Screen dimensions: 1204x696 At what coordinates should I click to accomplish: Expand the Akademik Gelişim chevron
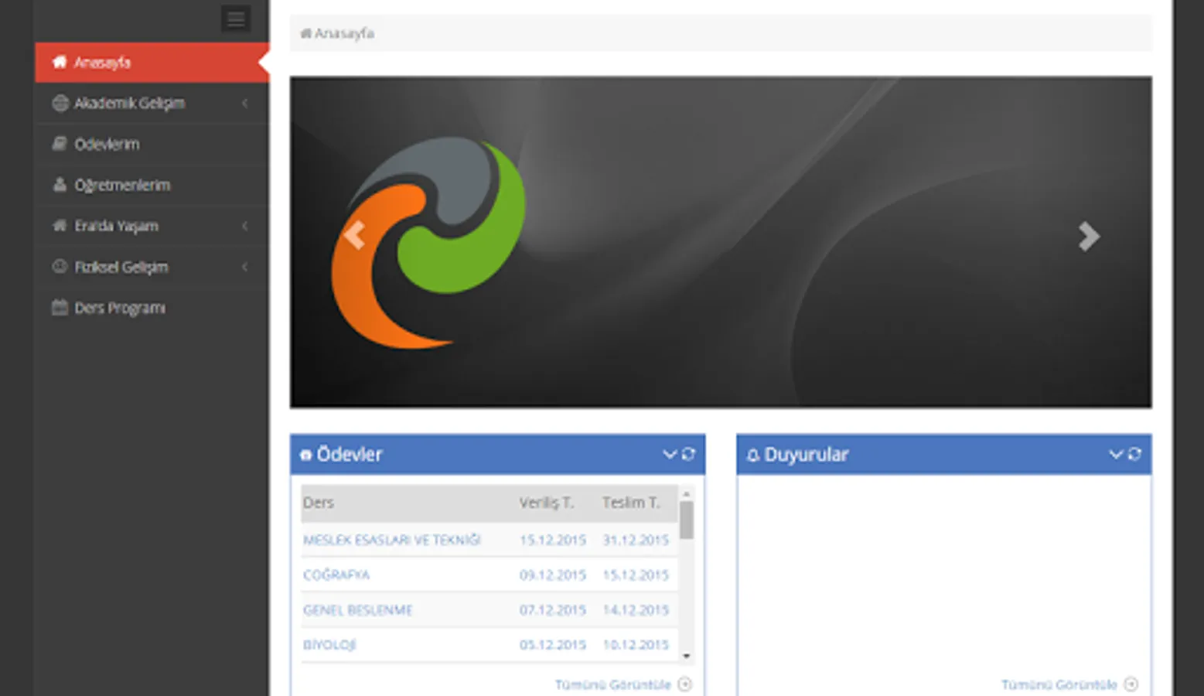pyautogui.click(x=244, y=103)
